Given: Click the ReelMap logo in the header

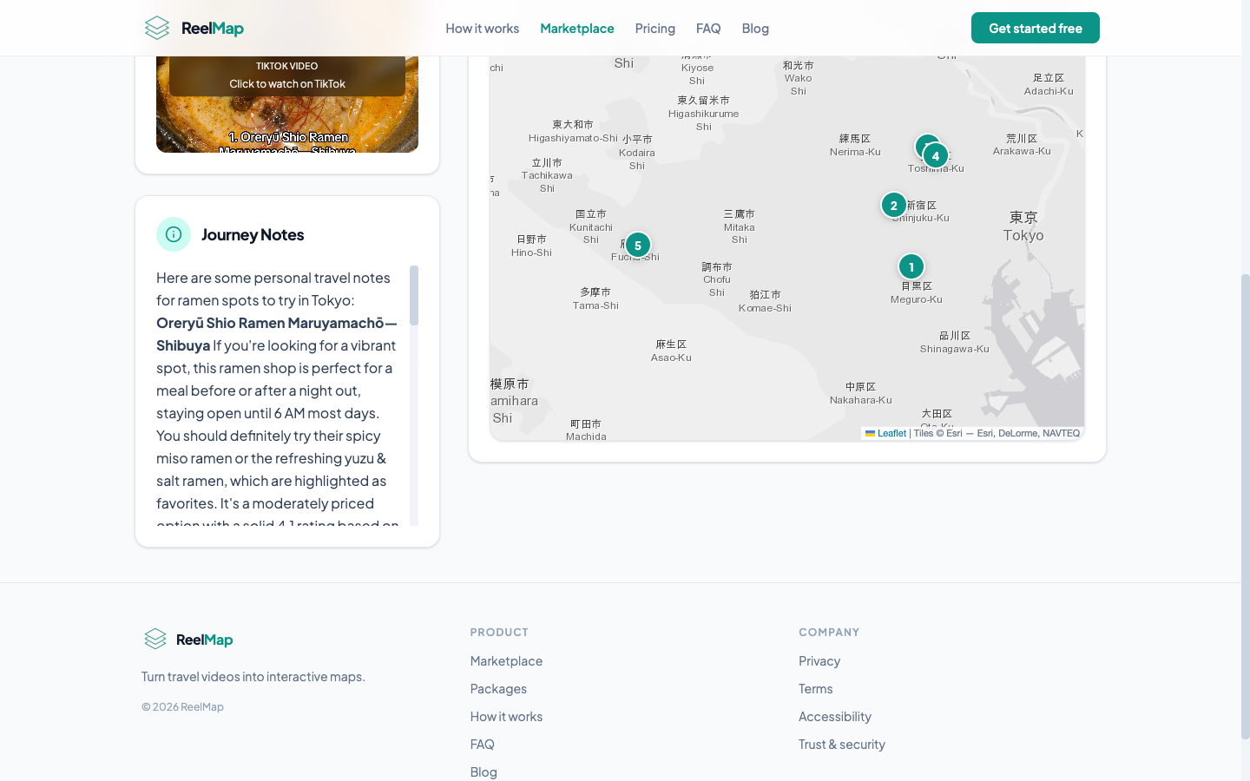Looking at the screenshot, I should tap(194, 28).
